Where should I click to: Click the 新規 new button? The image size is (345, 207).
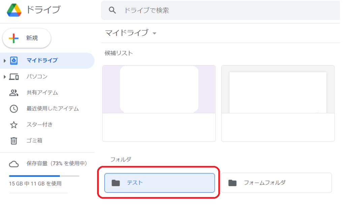[x=27, y=38]
